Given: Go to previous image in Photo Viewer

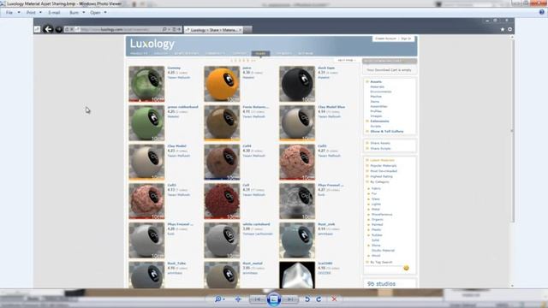Looking at the screenshot, I should tap(257, 299).
